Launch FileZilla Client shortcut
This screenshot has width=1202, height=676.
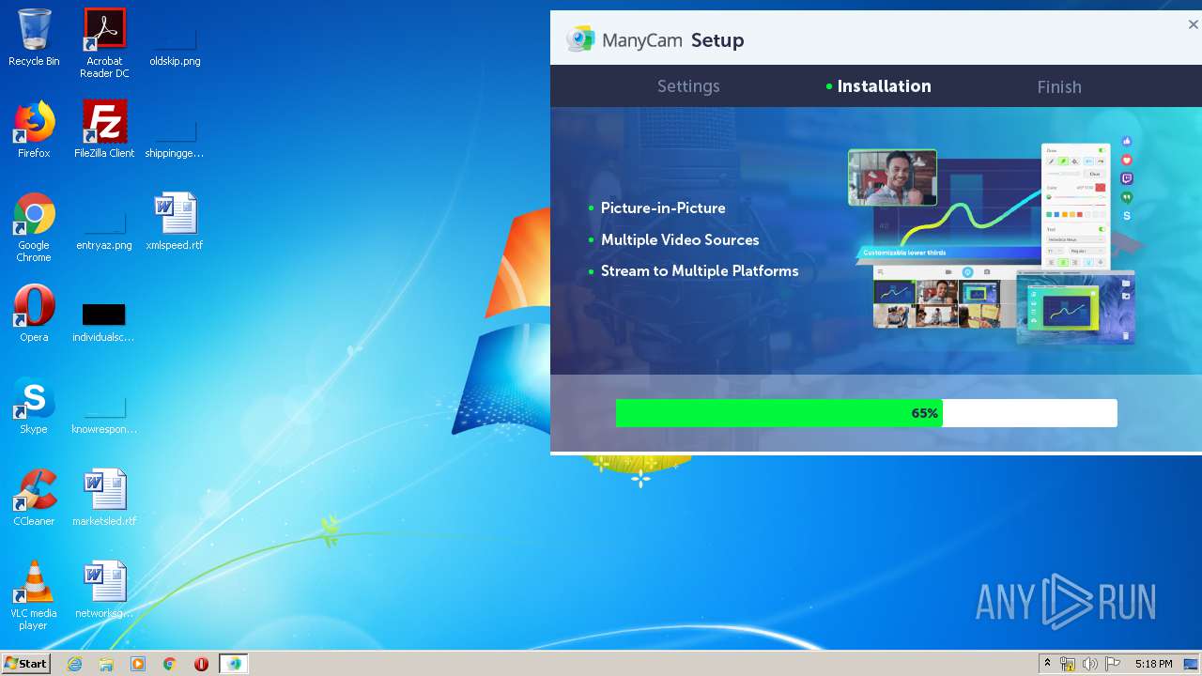point(104,131)
